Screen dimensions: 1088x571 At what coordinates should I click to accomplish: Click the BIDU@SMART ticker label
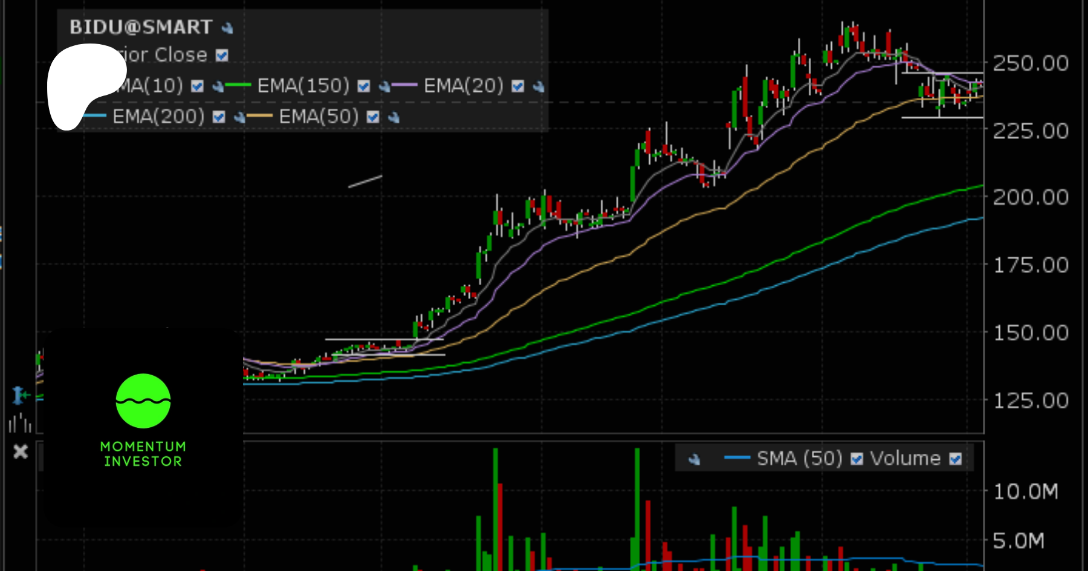click(141, 27)
